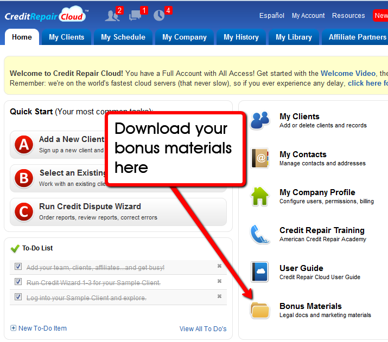Open the My Contacts heading link
388x342 pixels.
[303, 154]
